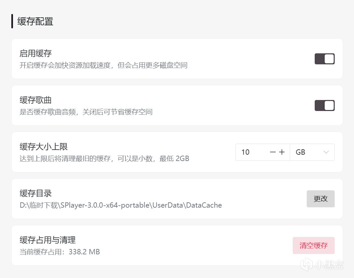
Task: Click the DataCache directory path text
Action: click(x=121, y=205)
